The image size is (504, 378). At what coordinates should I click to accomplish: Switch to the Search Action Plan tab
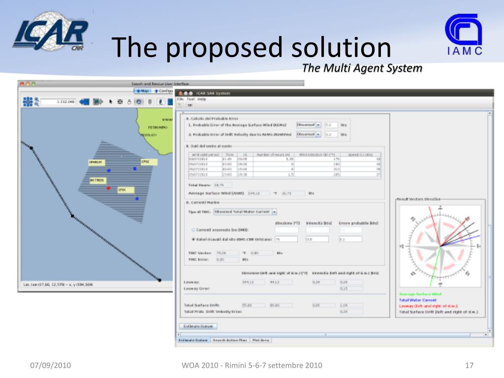coord(230,340)
